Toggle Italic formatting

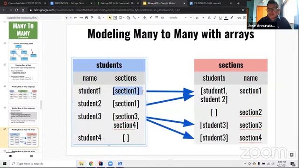(215, 18)
